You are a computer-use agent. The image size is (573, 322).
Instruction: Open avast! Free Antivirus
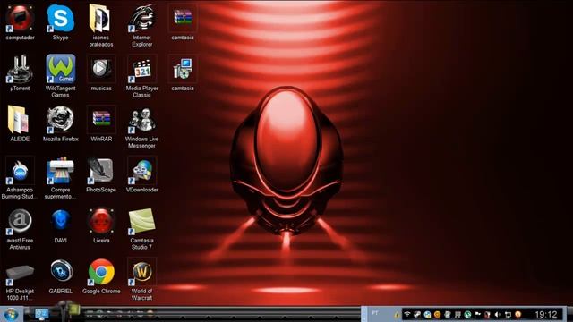[20, 228]
